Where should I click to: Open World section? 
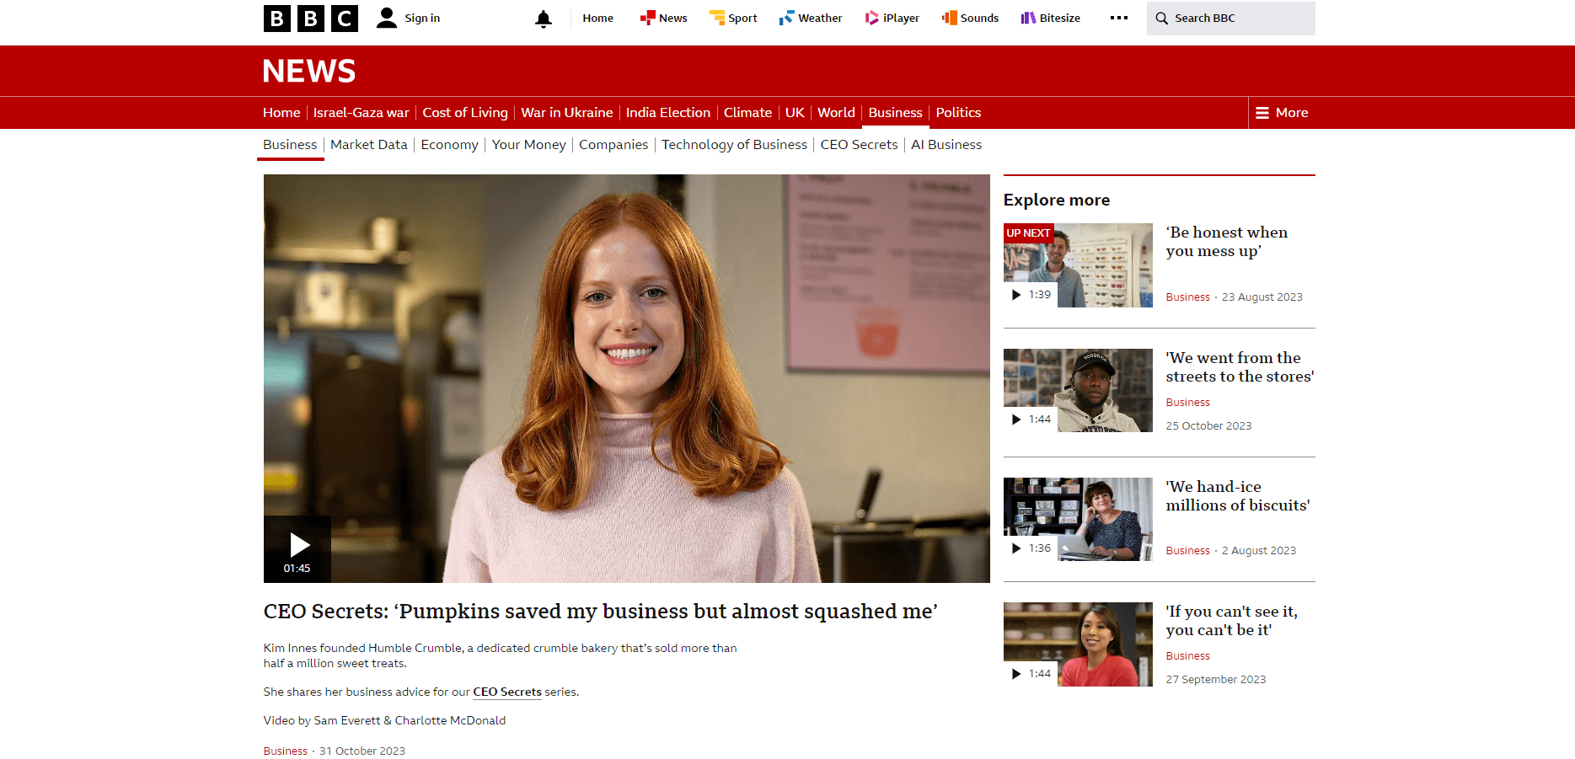[836, 113]
